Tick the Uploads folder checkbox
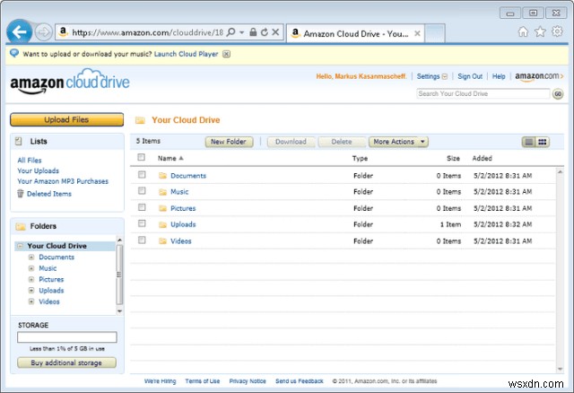The image size is (574, 393). pos(142,224)
